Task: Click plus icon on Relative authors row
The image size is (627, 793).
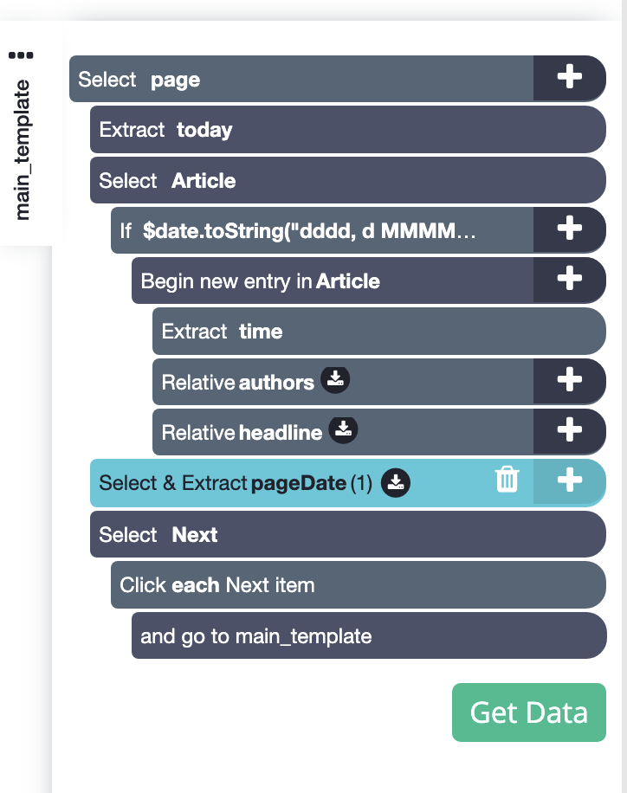Action: (x=569, y=381)
